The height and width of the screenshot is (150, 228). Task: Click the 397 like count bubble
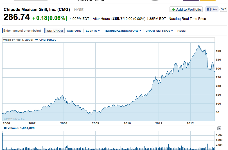[223, 10]
